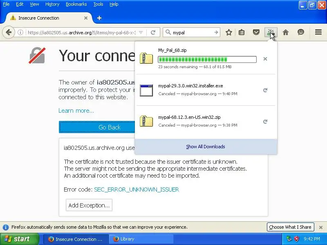Open the Help menu
This screenshot has height=245, width=327.
click(x=114, y=4)
